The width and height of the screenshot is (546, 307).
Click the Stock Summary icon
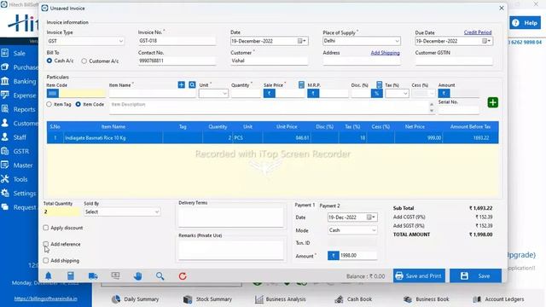click(188, 299)
